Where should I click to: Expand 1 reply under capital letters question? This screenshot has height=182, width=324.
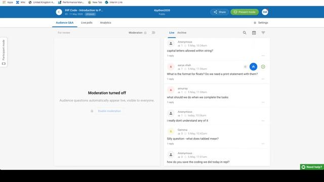tap(171, 56)
